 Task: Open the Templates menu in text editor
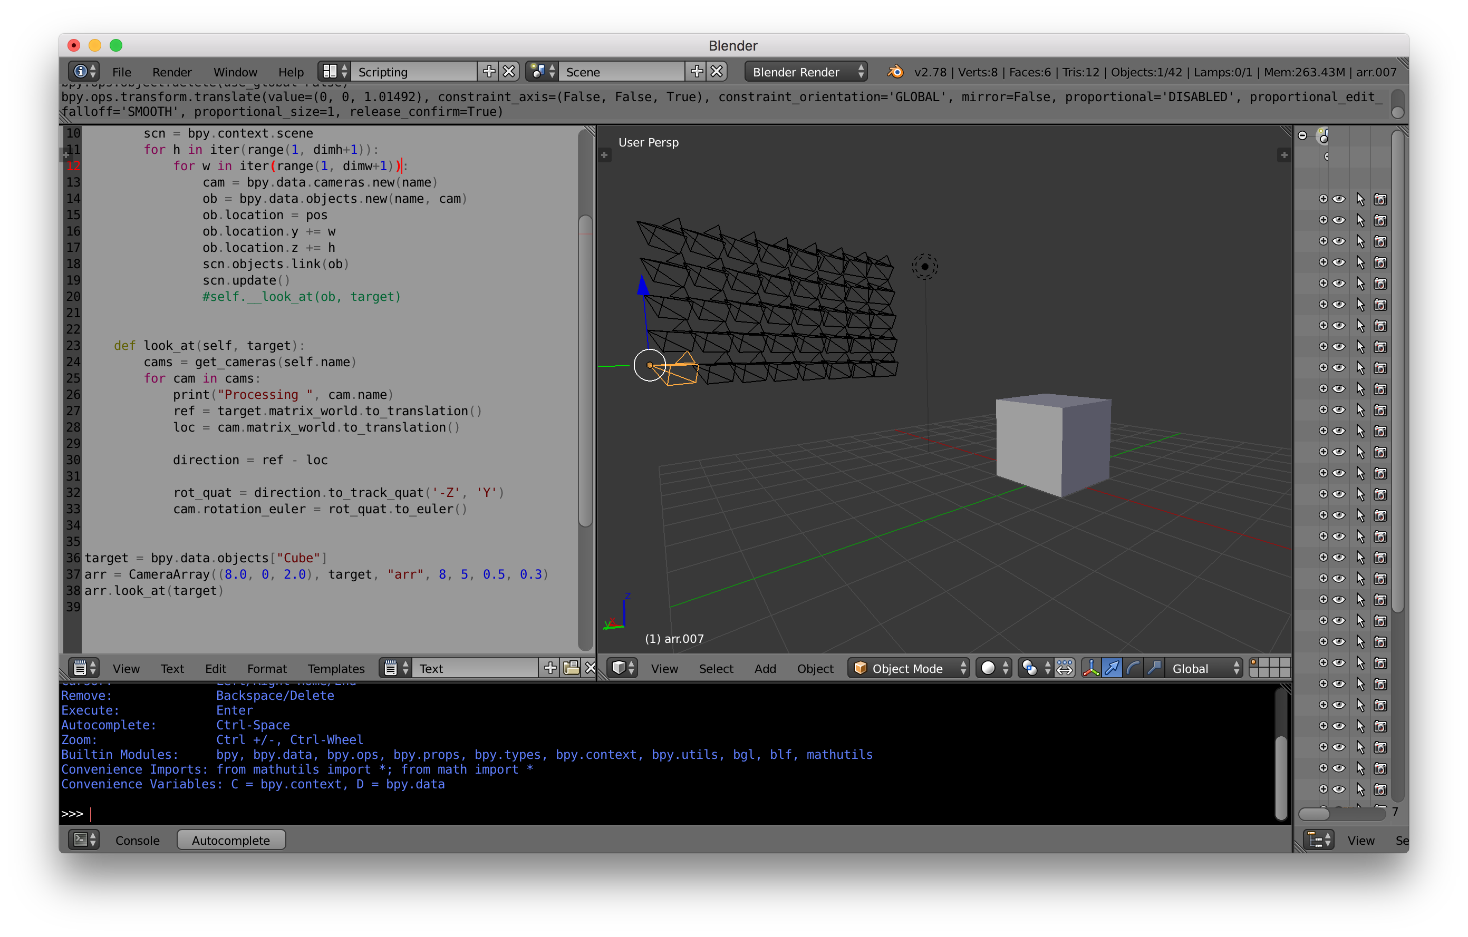(336, 668)
